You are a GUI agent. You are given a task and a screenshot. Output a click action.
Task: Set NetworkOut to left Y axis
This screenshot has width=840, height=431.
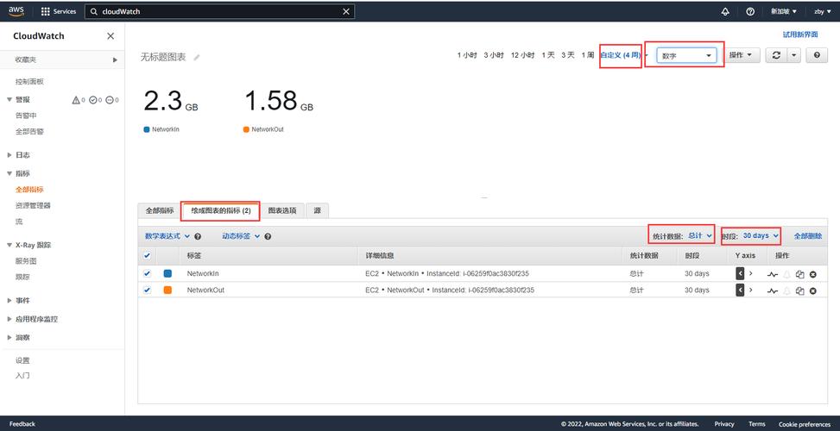(x=740, y=290)
